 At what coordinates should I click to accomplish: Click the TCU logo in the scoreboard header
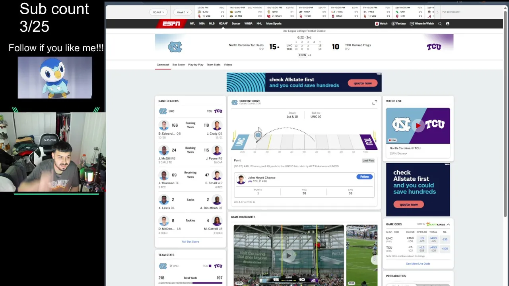(x=434, y=47)
